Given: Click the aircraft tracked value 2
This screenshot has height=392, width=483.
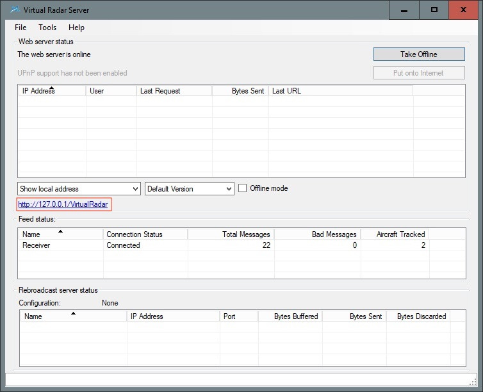Looking at the screenshot, I should tap(423, 245).
